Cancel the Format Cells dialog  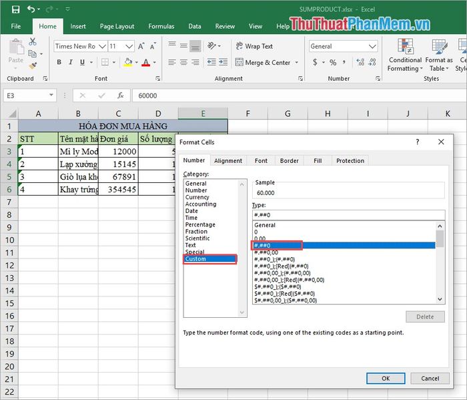[430, 378]
